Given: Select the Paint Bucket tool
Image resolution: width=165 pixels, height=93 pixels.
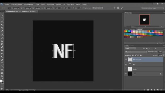Looking at the screenshot, I should tap(2, 50).
